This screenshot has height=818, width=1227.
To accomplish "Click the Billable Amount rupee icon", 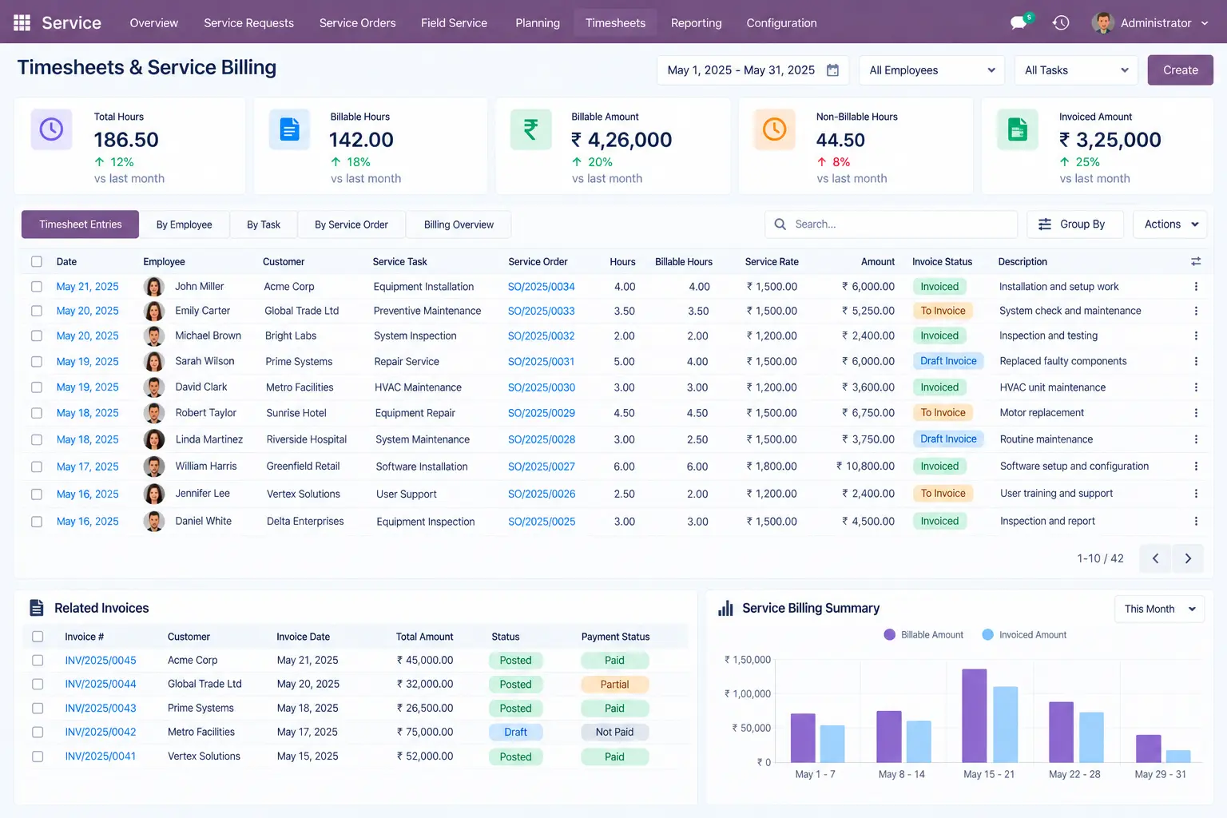I will [x=531, y=129].
